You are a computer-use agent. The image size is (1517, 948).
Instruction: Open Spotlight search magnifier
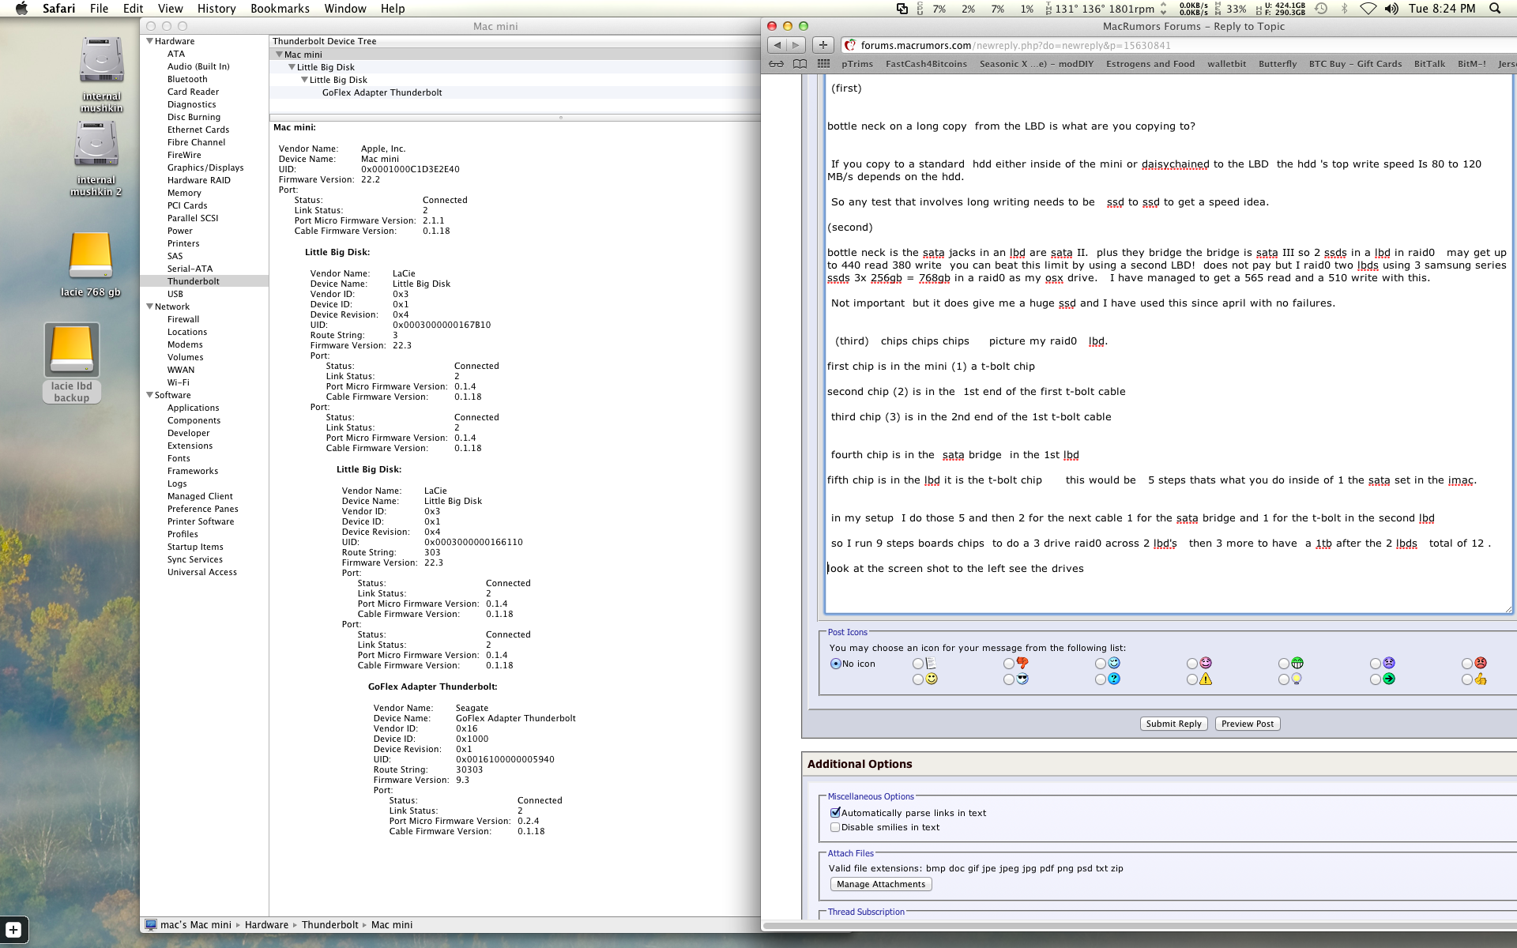pos(1495,9)
